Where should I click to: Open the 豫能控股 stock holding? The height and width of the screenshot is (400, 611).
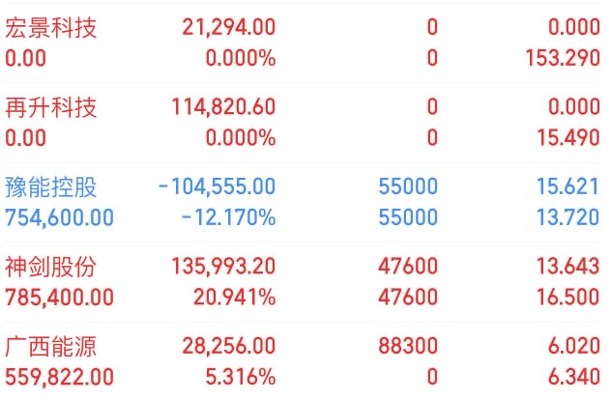coord(302,202)
